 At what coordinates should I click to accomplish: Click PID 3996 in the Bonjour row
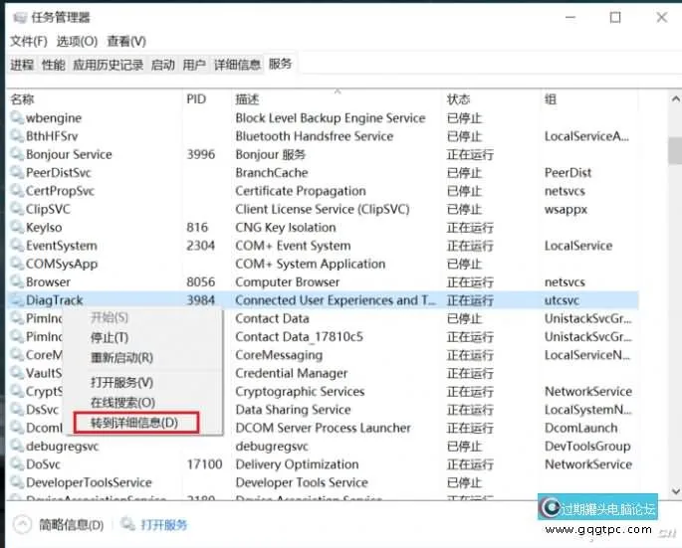coord(201,154)
